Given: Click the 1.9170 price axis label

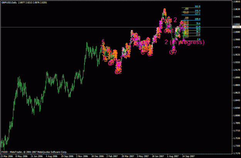Looking at the screenshot, I should click(237, 70).
